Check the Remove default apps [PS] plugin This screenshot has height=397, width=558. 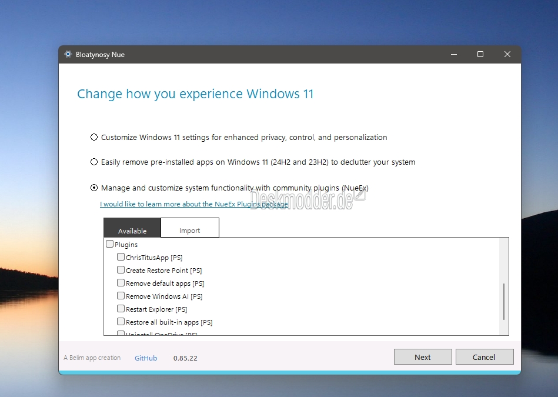(x=121, y=283)
